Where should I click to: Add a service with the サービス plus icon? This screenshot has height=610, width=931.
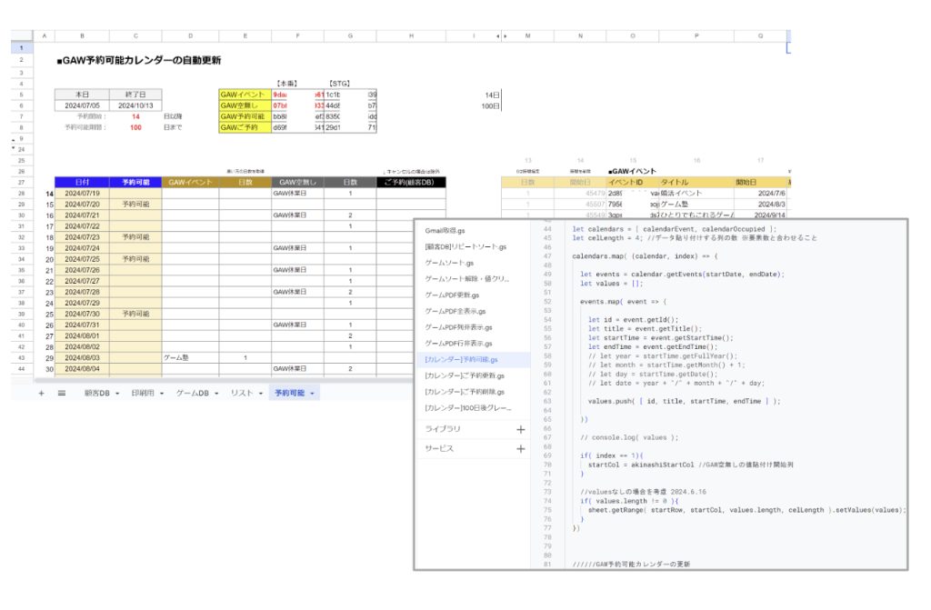(x=520, y=449)
